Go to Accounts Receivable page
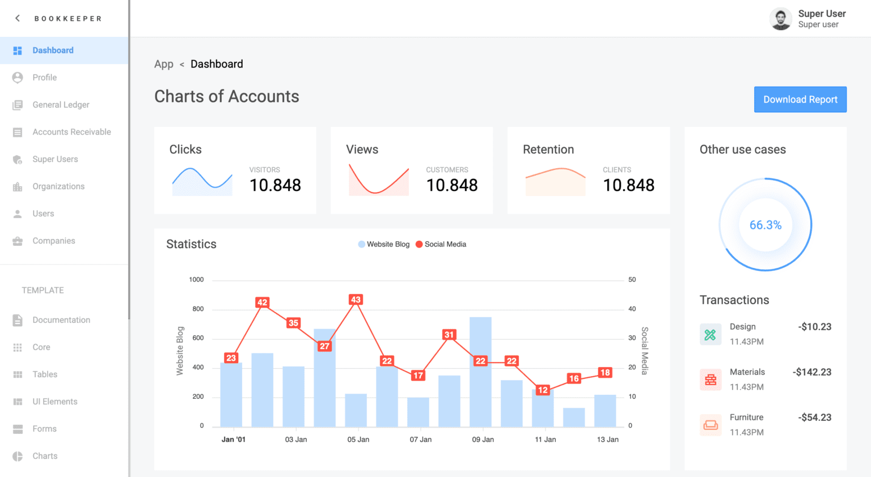This screenshot has height=477, width=871. pos(64,132)
